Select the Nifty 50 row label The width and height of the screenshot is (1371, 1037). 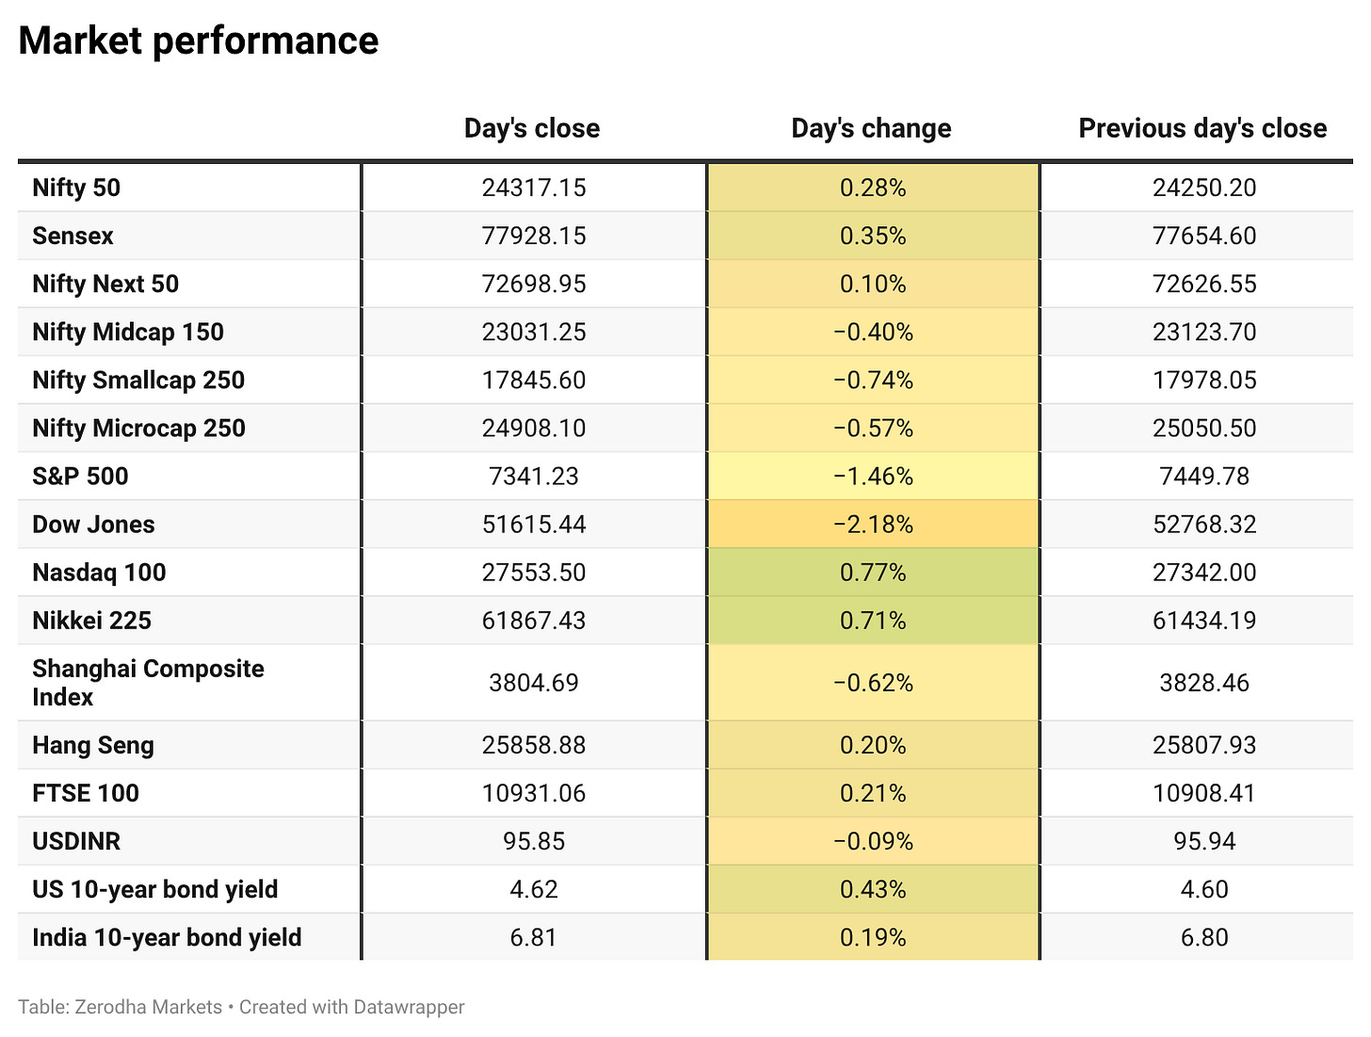pos(76,187)
